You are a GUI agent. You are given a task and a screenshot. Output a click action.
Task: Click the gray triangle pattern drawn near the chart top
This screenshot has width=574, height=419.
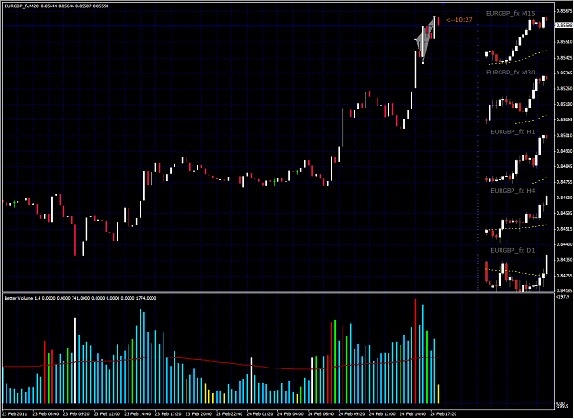(424, 41)
